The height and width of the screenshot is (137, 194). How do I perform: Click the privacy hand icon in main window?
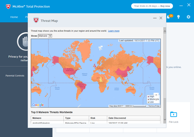[x=25, y=41]
